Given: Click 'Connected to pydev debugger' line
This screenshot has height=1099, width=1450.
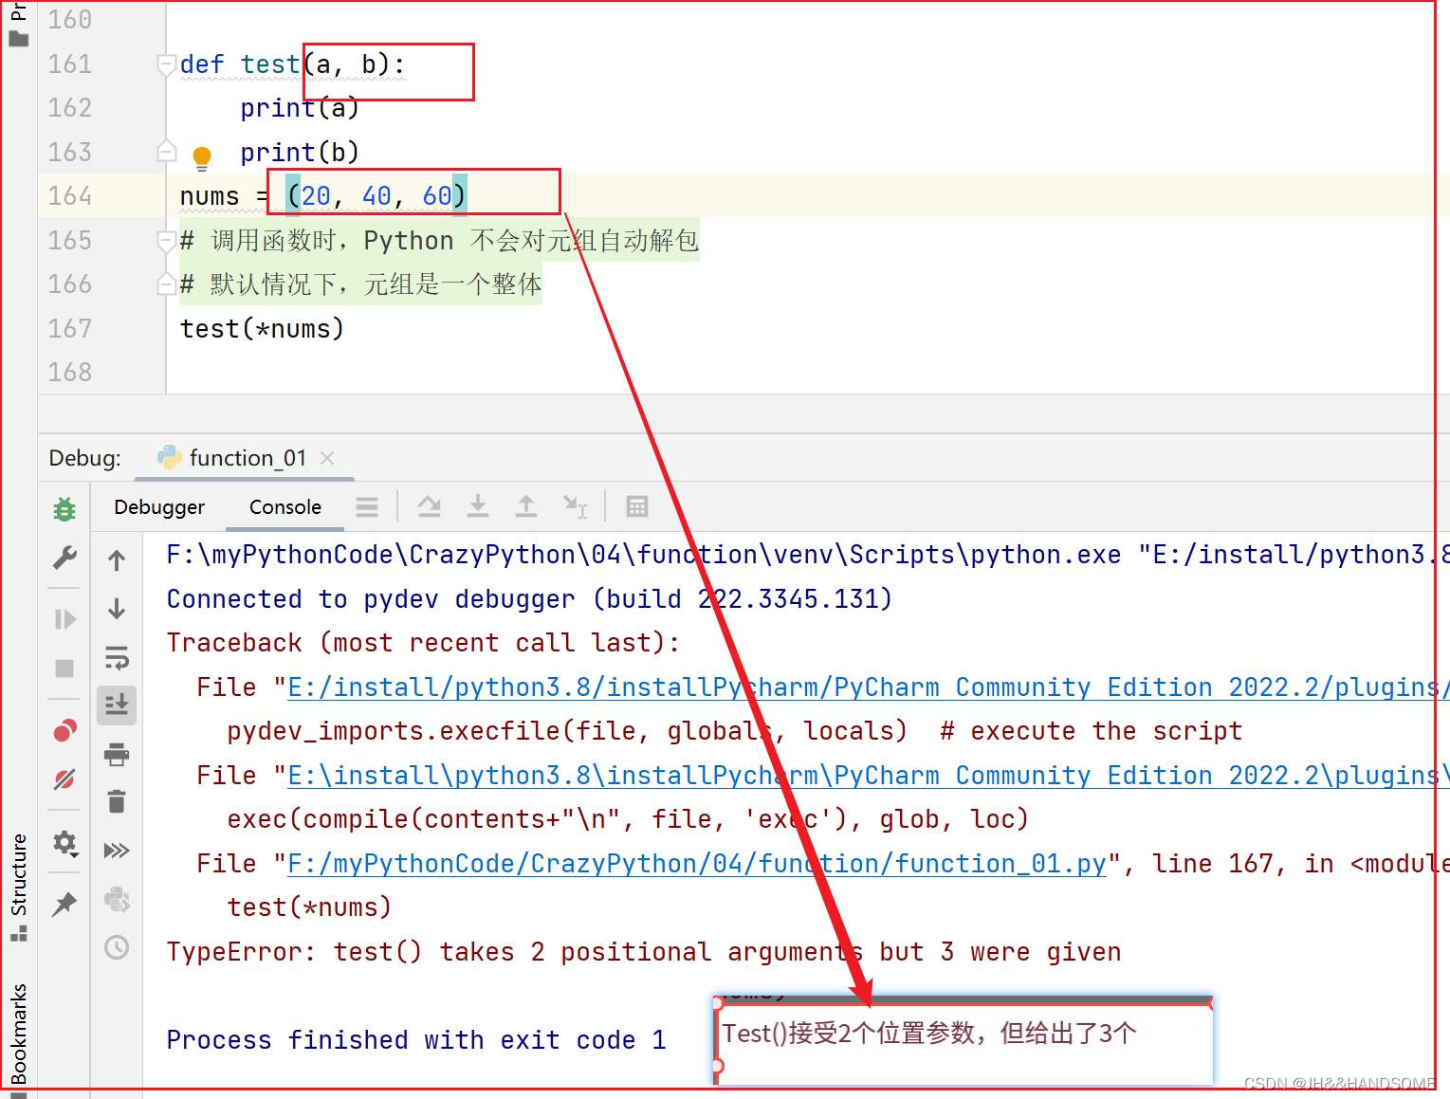Looking at the screenshot, I should [529, 599].
